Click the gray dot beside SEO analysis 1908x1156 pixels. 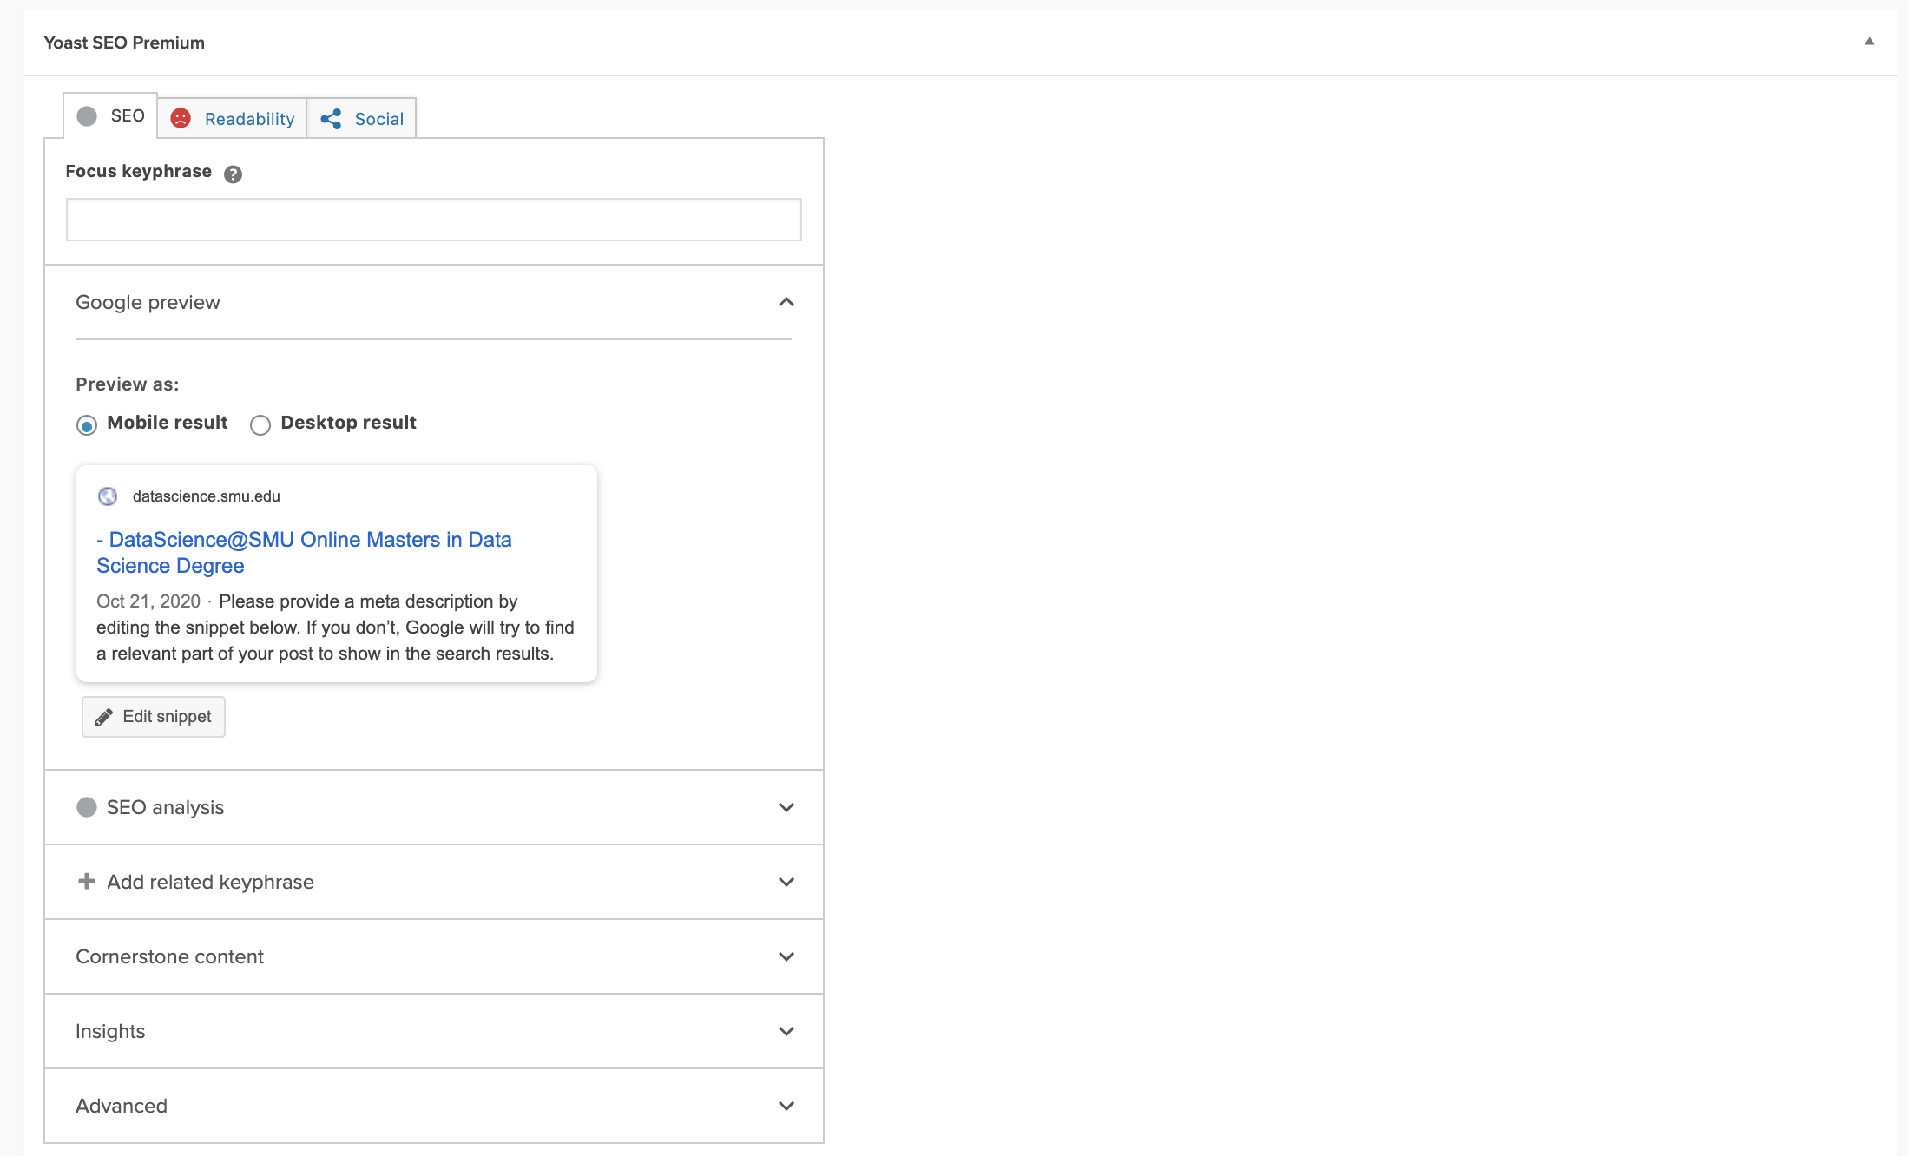click(x=87, y=807)
